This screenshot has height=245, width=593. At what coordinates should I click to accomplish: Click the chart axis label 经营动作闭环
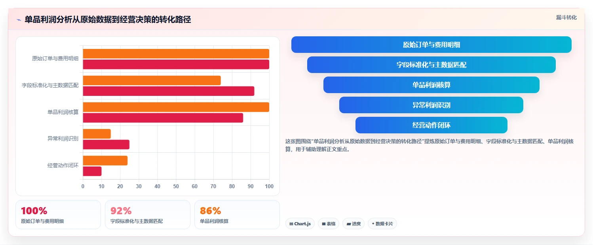[63, 165]
